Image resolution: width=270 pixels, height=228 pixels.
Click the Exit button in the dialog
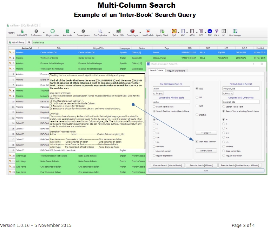[206, 170]
